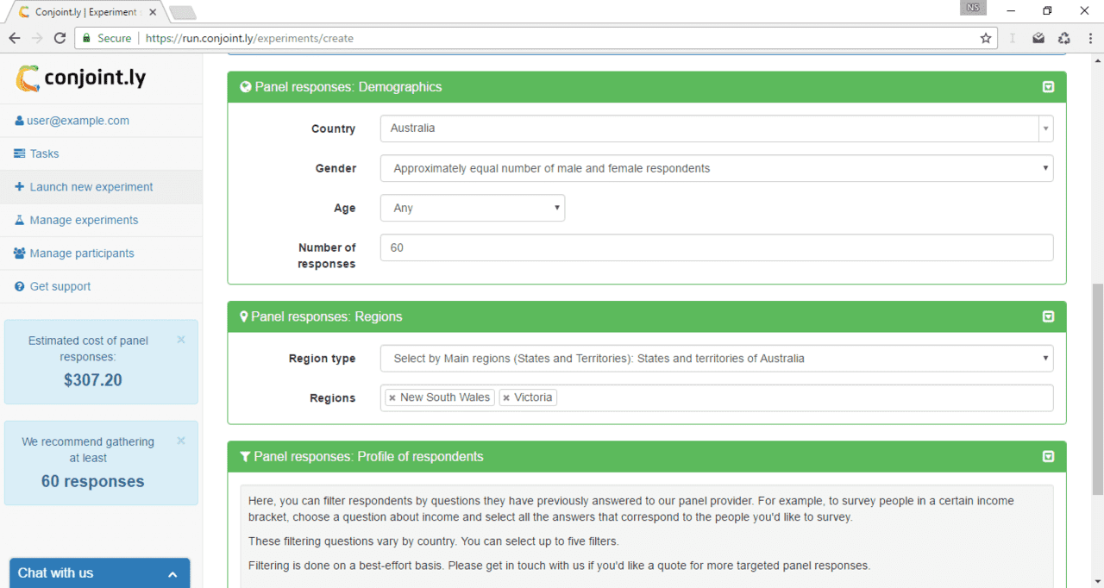
Task: Dismiss the estimated cost box
Action: pyautogui.click(x=181, y=340)
